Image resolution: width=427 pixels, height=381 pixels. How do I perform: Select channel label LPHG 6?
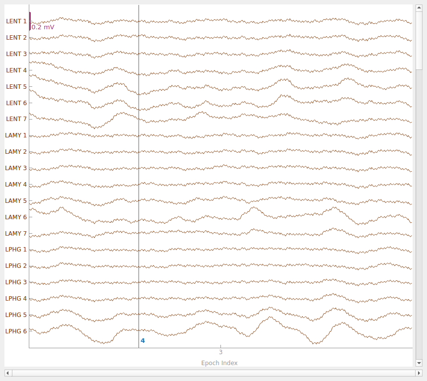coord(16,331)
